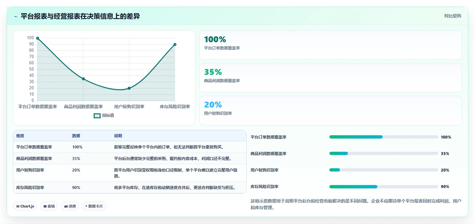This screenshot has width=475, height=224.
Task: Click the Chart.js tag chip
Action: tap(25, 206)
